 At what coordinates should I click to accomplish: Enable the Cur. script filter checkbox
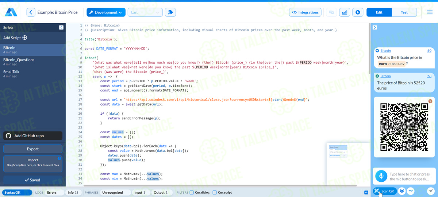(215, 193)
